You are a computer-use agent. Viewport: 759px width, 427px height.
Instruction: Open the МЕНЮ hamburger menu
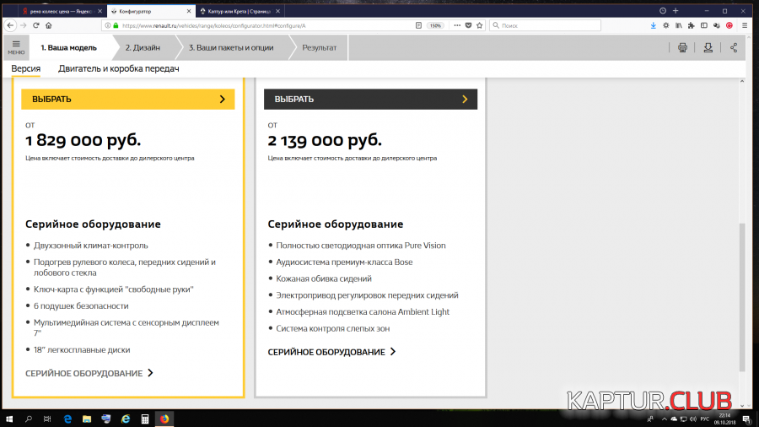coord(16,47)
